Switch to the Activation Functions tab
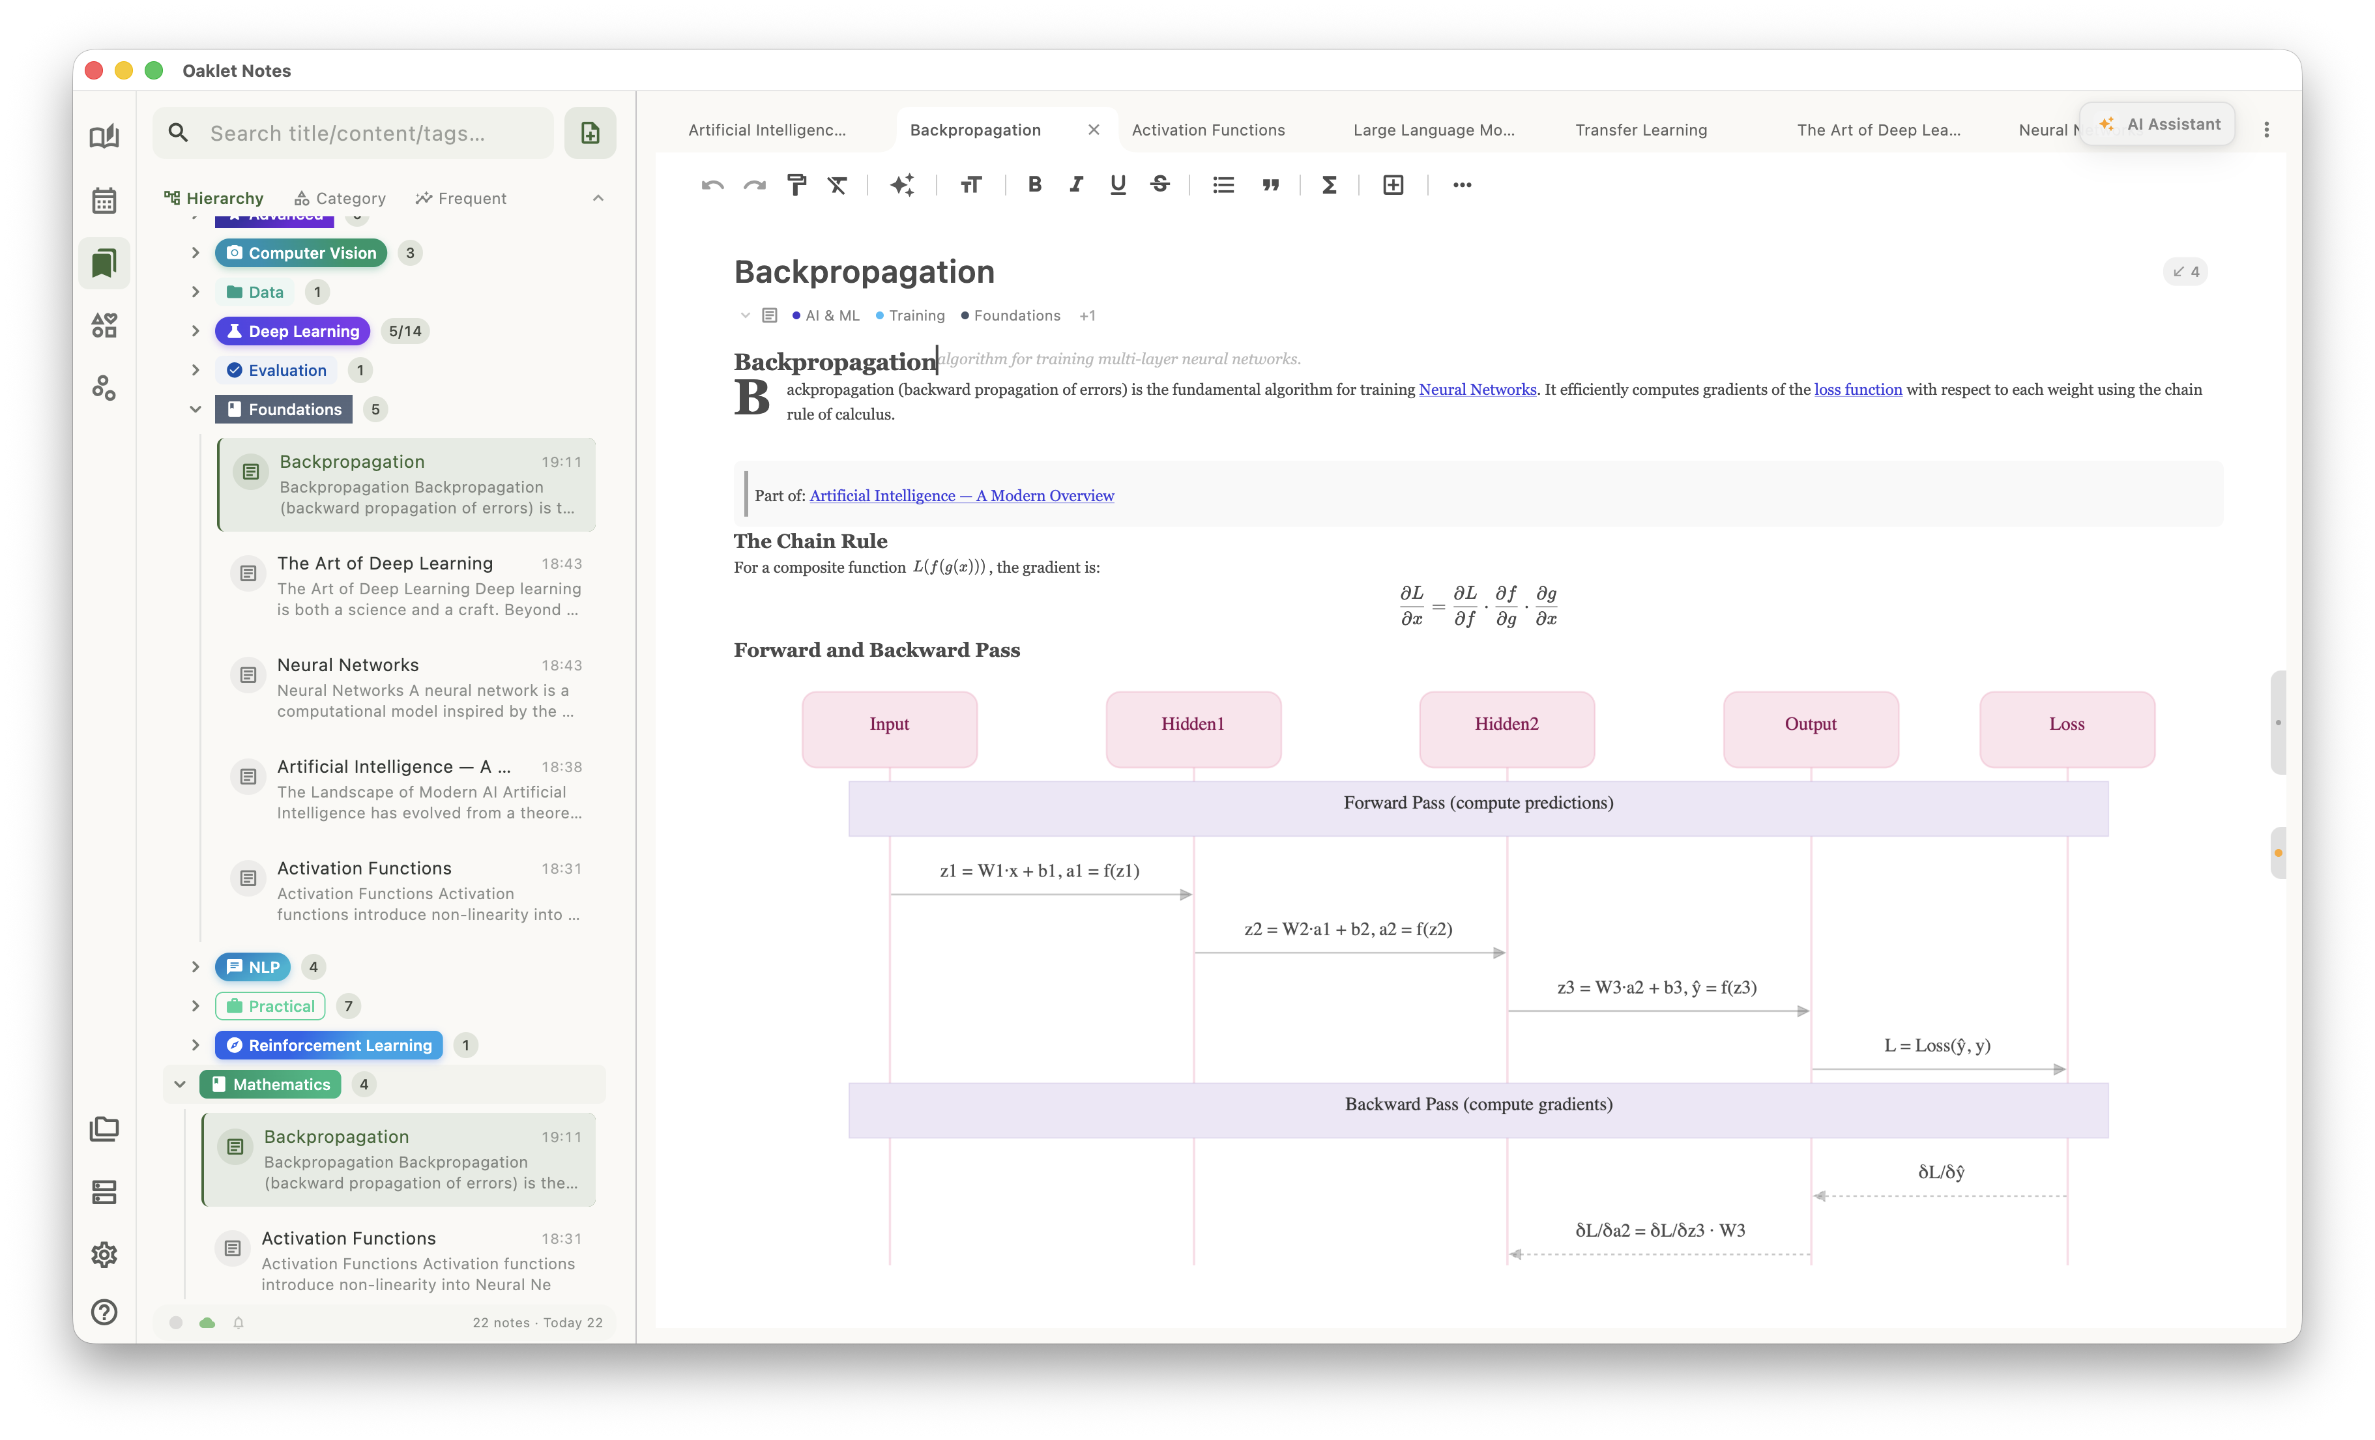 (x=1208, y=130)
